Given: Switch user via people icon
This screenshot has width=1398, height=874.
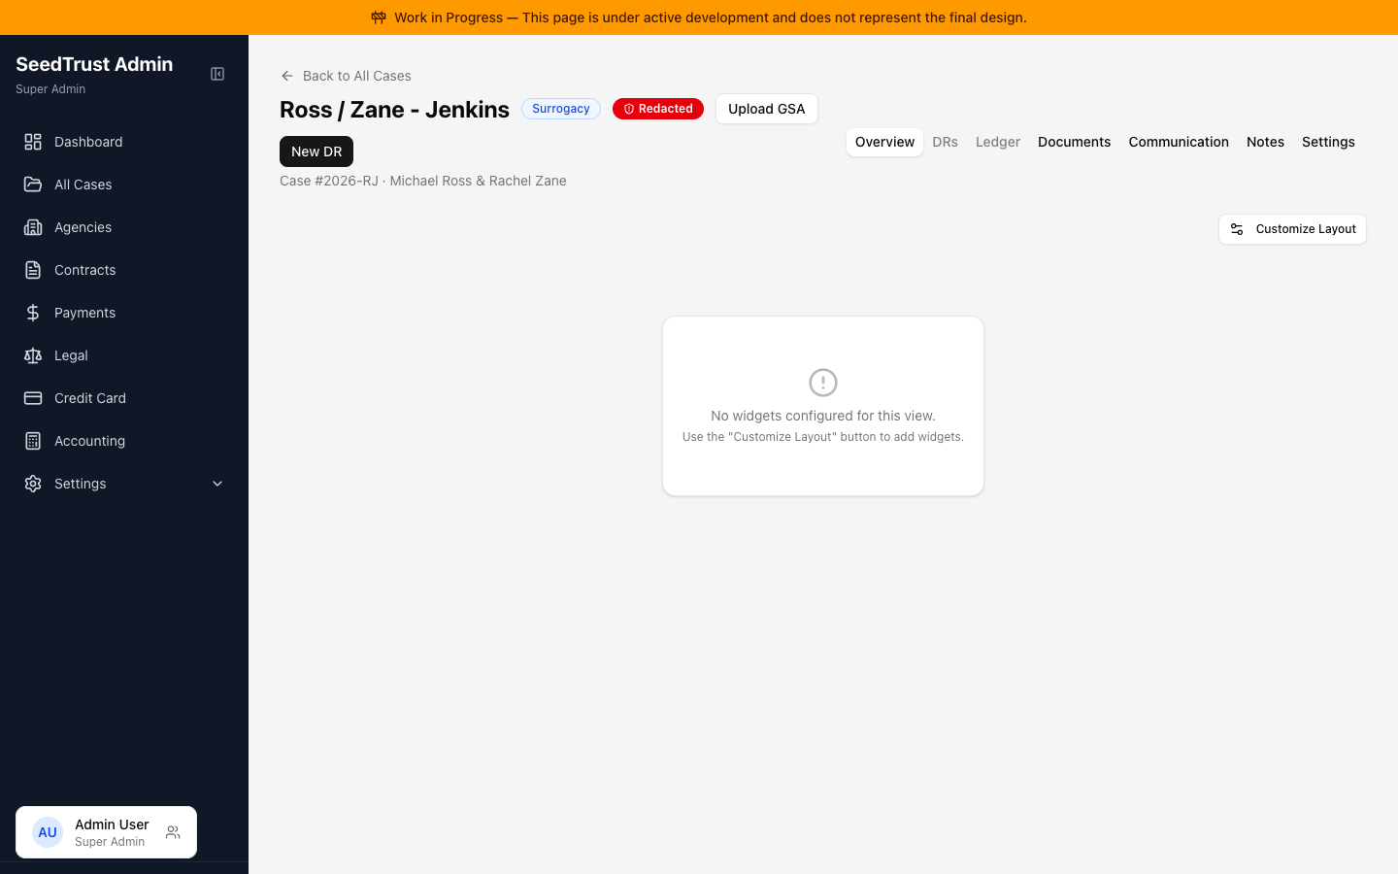Looking at the screenshot, I should pyautogui.click(x=173, y=832).
